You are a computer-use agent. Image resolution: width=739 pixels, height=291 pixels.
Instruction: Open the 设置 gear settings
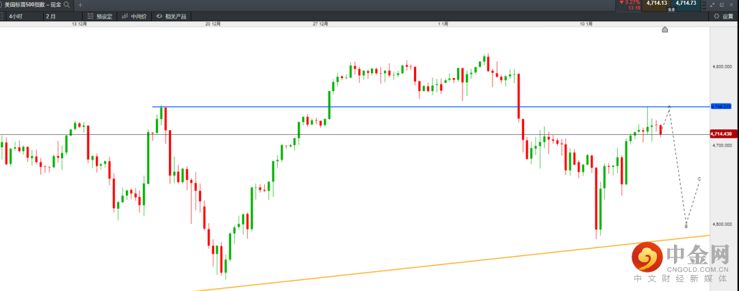click(723, 16)
